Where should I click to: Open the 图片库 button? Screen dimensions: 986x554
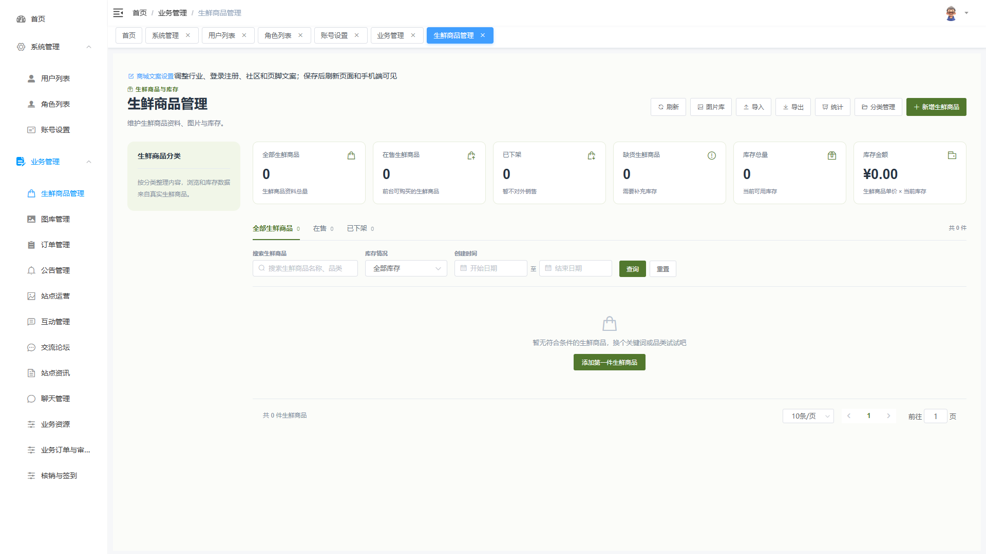click(711, 107)
